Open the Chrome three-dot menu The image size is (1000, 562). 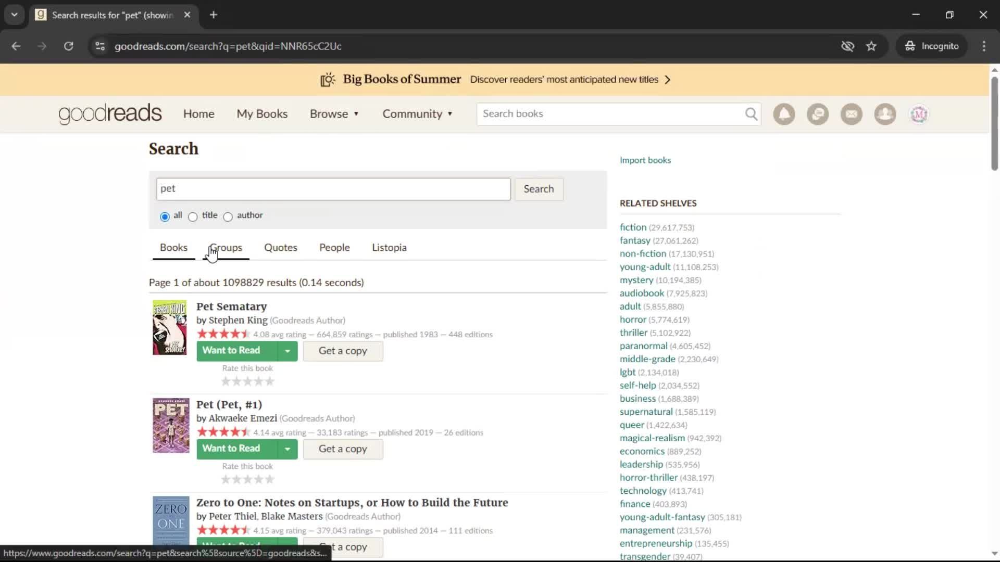click(984, 46)
